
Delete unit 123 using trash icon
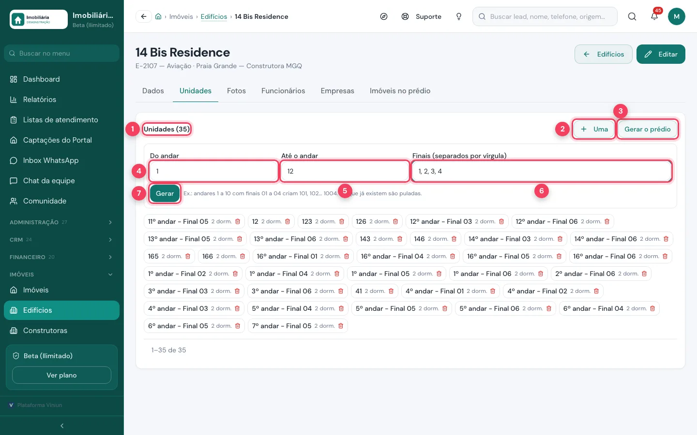(342, 221)
